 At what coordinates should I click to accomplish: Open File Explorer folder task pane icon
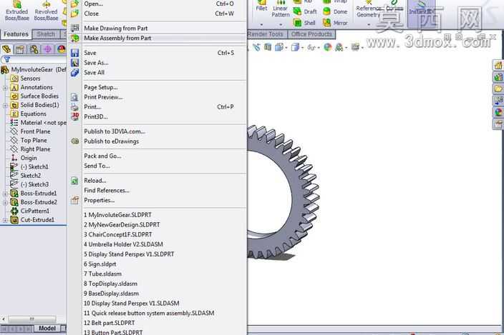(x=498, y=89)
